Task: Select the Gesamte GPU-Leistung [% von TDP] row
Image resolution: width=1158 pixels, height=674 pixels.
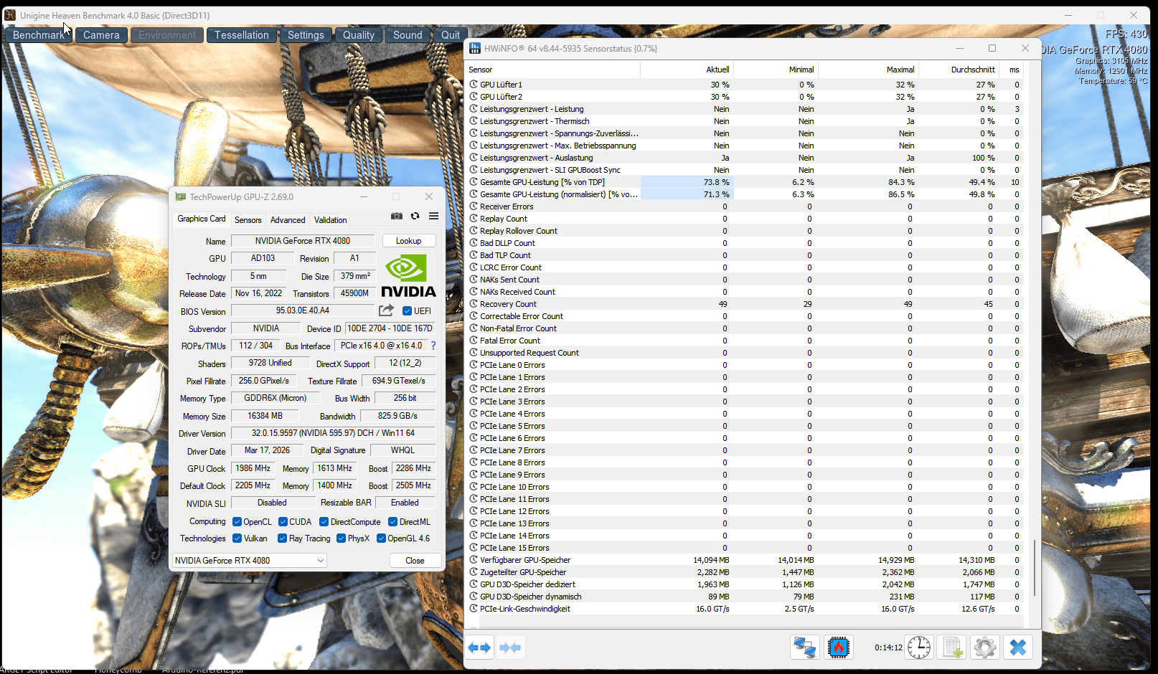Action: pyautogui.click(x=744, y=182)
